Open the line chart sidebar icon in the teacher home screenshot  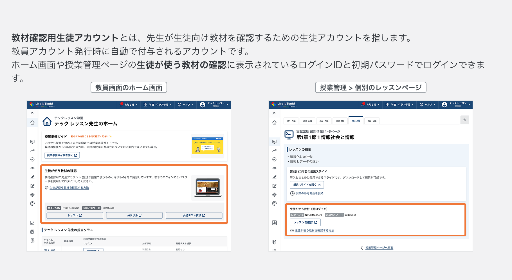32,223
